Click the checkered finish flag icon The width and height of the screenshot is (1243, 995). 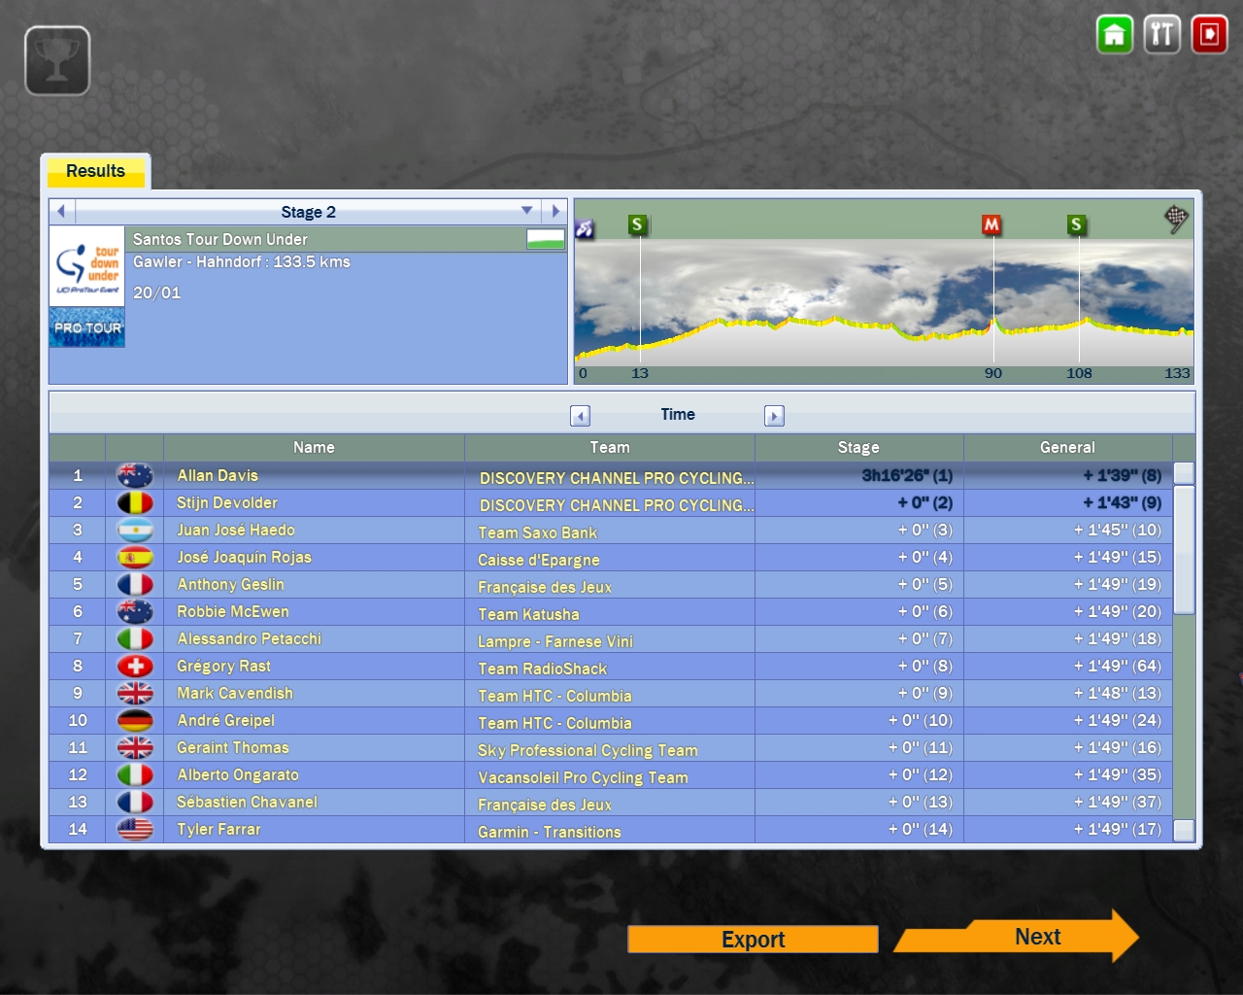pyautogui.click(x=1176, y=218)
